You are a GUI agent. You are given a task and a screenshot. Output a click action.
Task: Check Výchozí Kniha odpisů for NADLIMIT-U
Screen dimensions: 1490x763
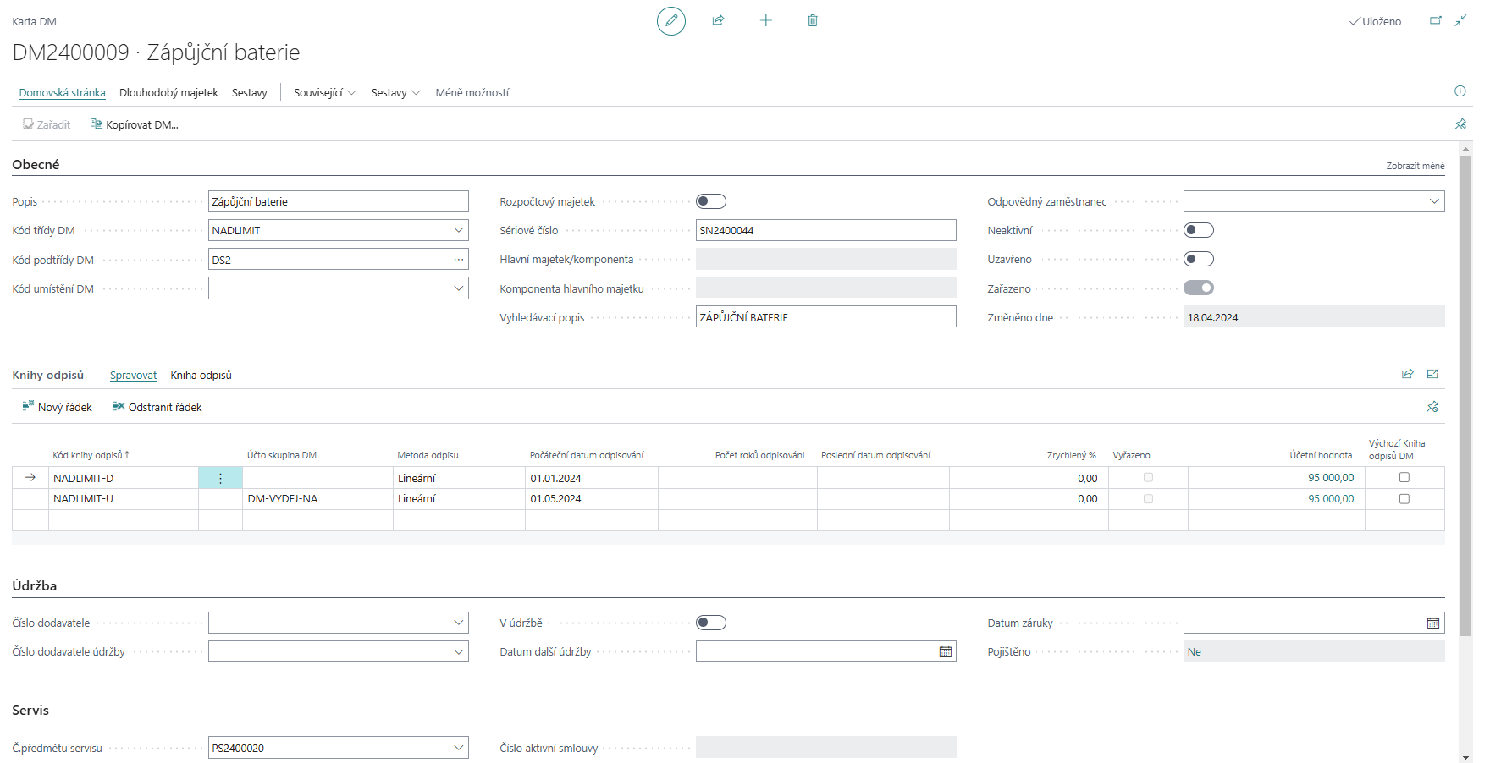1404,499
